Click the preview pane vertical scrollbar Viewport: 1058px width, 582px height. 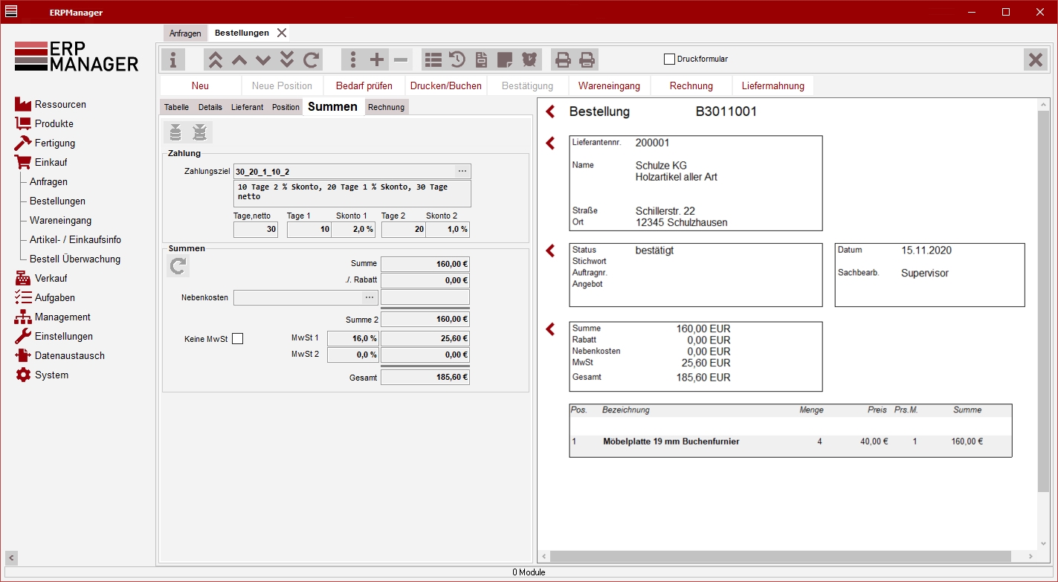pyautogui.click(x=1044, y=297)
